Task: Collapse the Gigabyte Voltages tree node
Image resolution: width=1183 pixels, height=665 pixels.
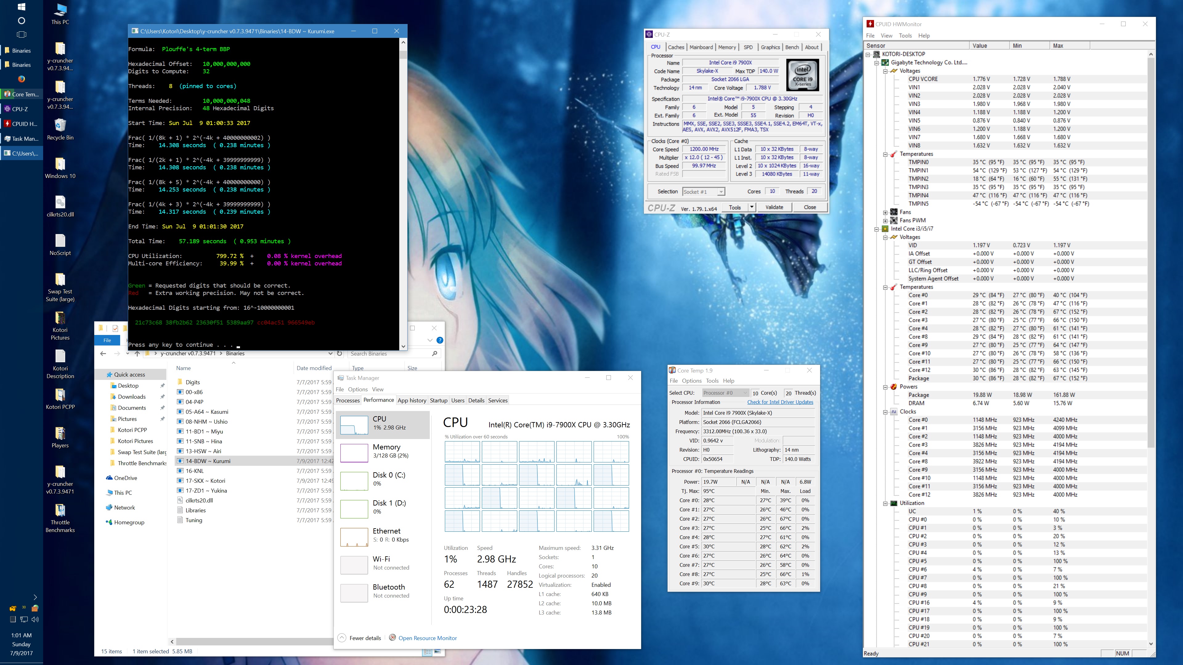Action: point(885,71)
